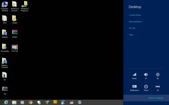
Task: Open the Control Panel link
Action: click(x=135, y=15)
